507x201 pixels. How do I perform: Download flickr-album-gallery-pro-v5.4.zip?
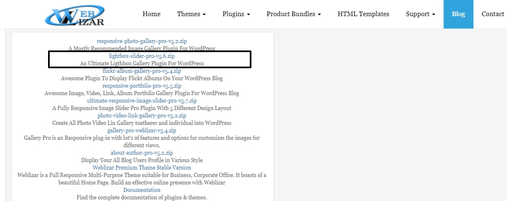pyautogui.click(x=142, y=71)
